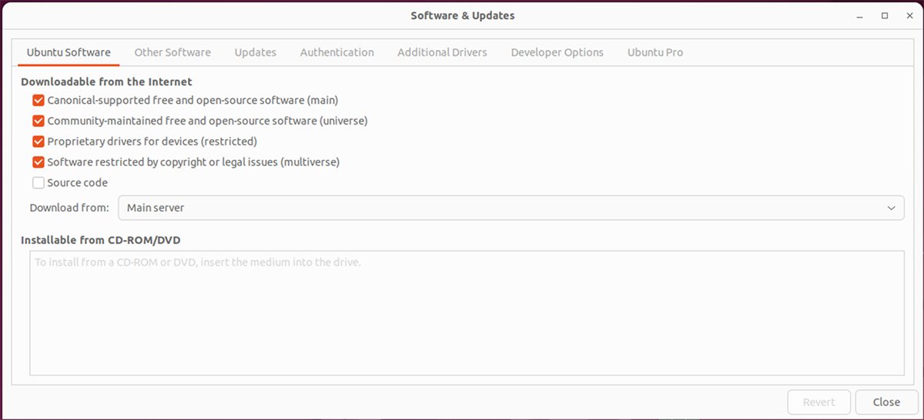The height and width of the screenshot is (420, 924).
Task: Uncheck Software restricted by copyright (multiverse)
Action: point(38,162)
